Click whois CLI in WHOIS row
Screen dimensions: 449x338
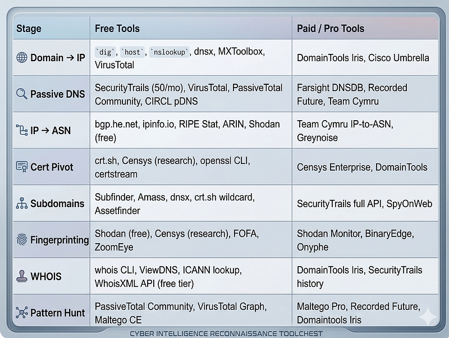pyautogui.click(x=114, y=270)
